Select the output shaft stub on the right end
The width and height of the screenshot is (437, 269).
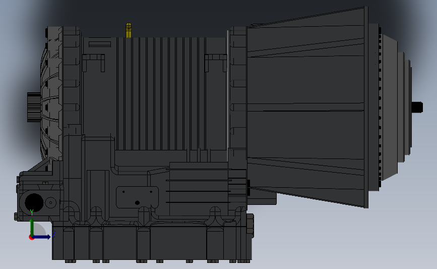click(417, 107)
